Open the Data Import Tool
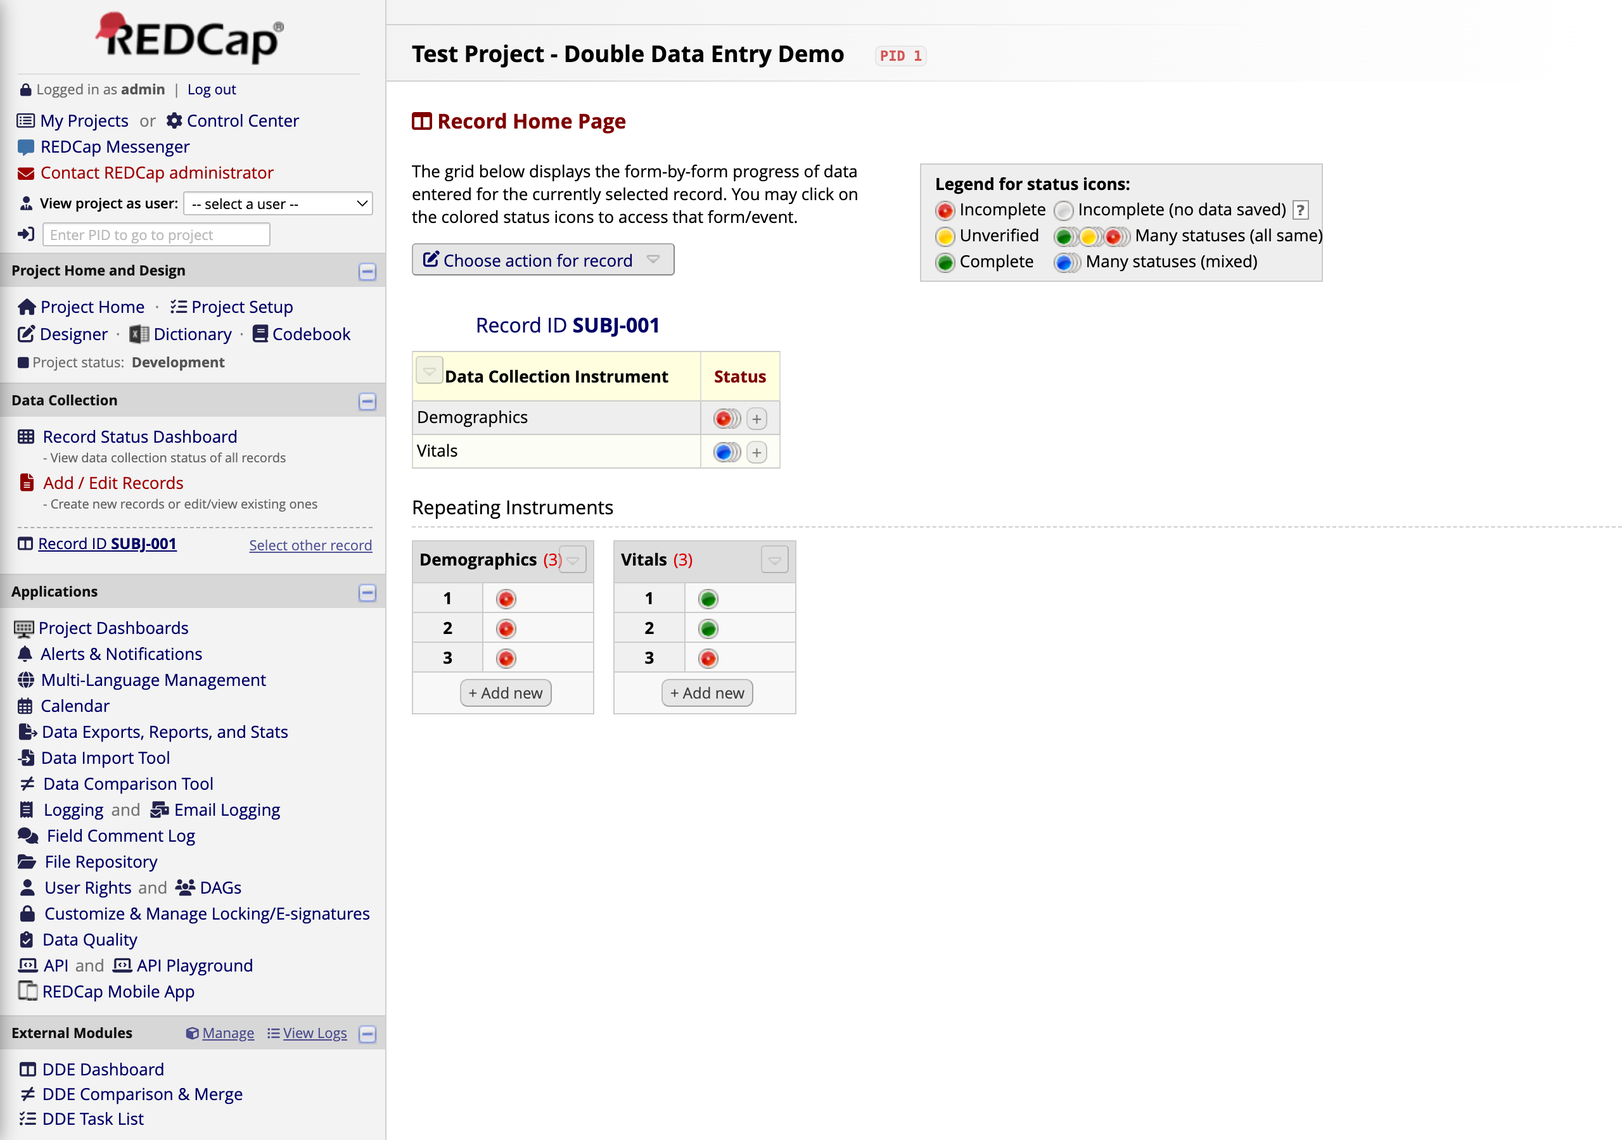Viewport: 1622px width, 1140px height. pos(105,758)
